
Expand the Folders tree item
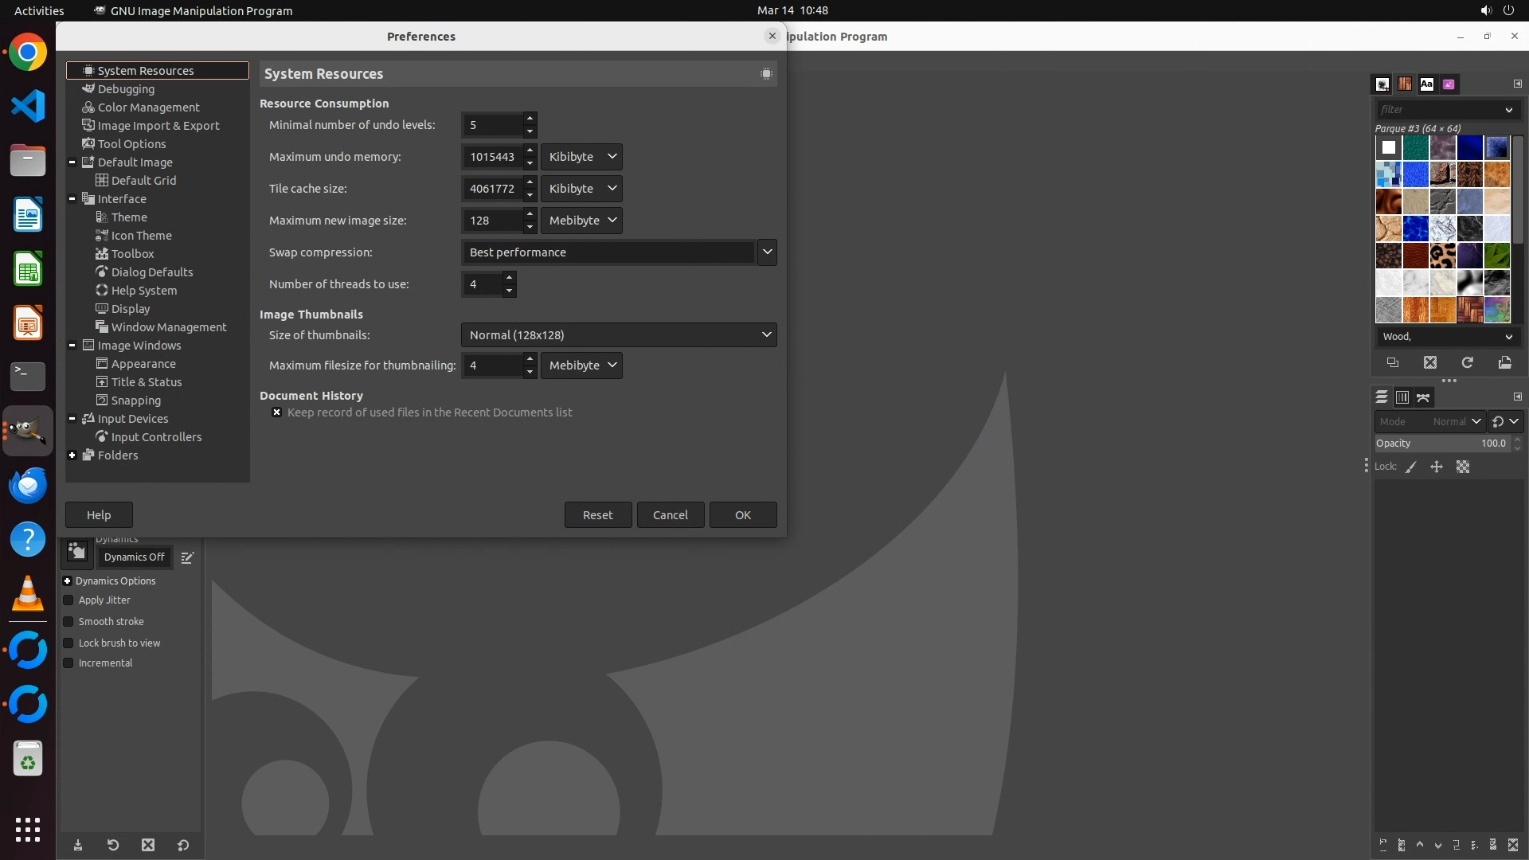[72, 455]
